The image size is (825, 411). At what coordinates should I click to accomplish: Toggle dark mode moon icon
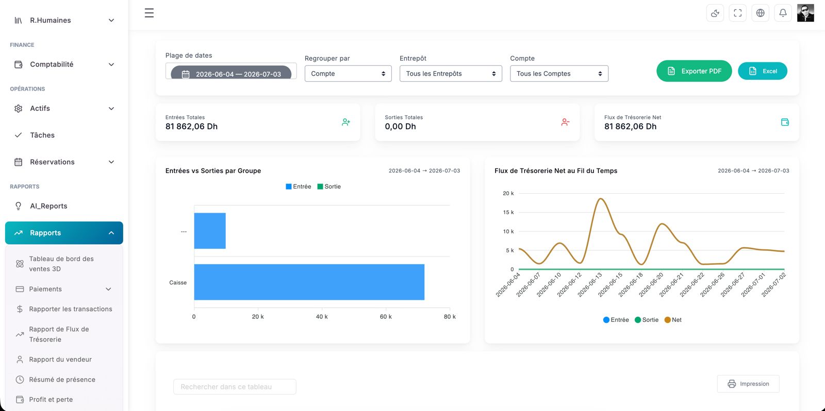715,13
